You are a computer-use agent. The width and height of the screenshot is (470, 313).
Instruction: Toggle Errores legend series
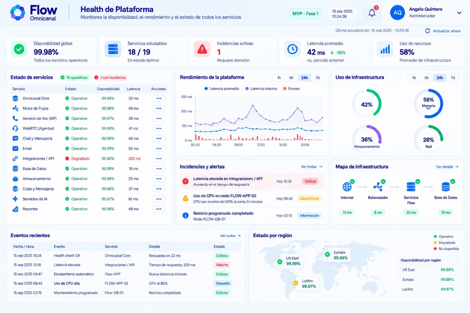(x=291, y=89)
